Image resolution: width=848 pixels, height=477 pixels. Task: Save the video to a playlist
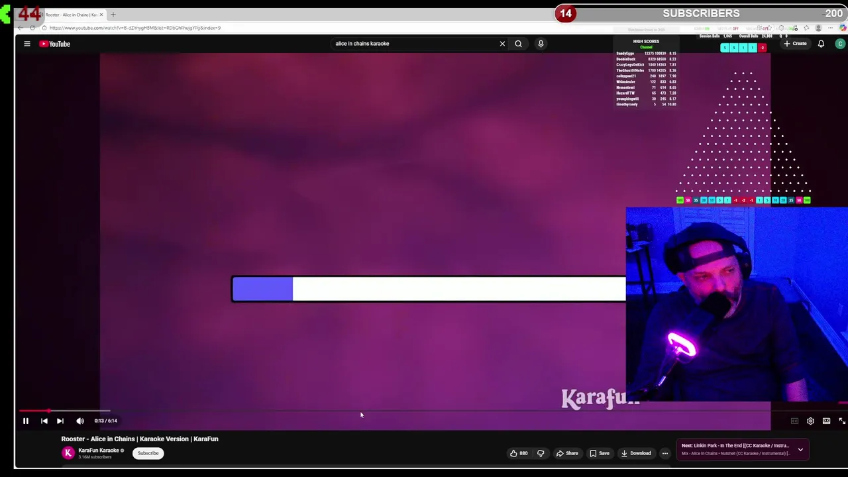tap(600, 453)
